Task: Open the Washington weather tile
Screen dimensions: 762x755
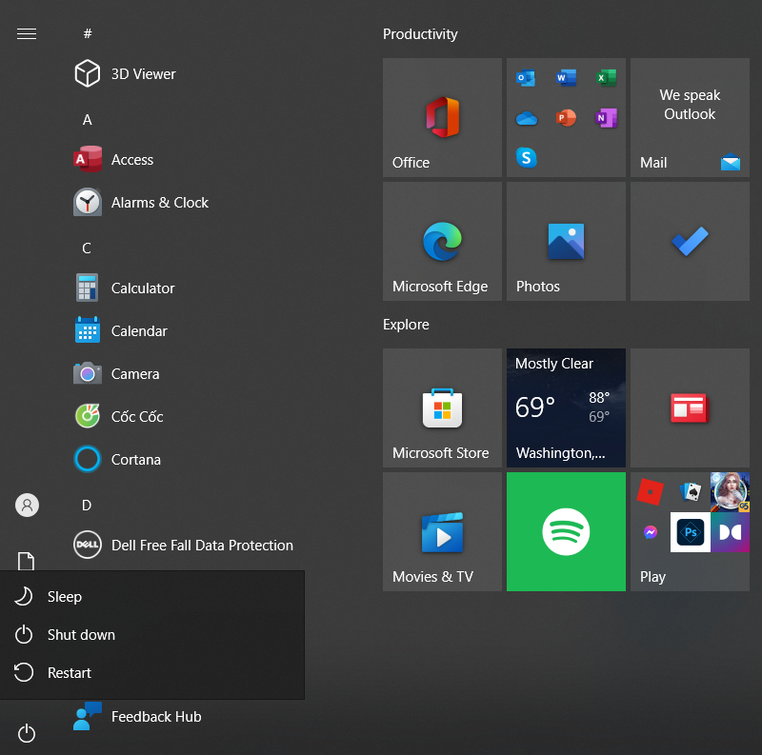Action: point(566,407)
